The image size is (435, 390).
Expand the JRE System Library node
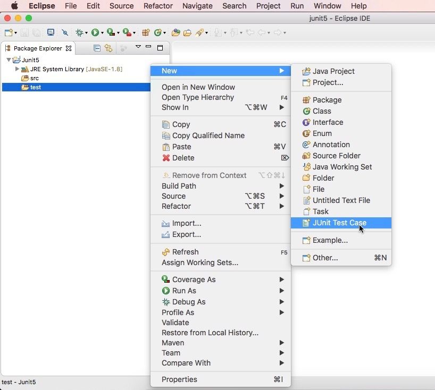17,69
